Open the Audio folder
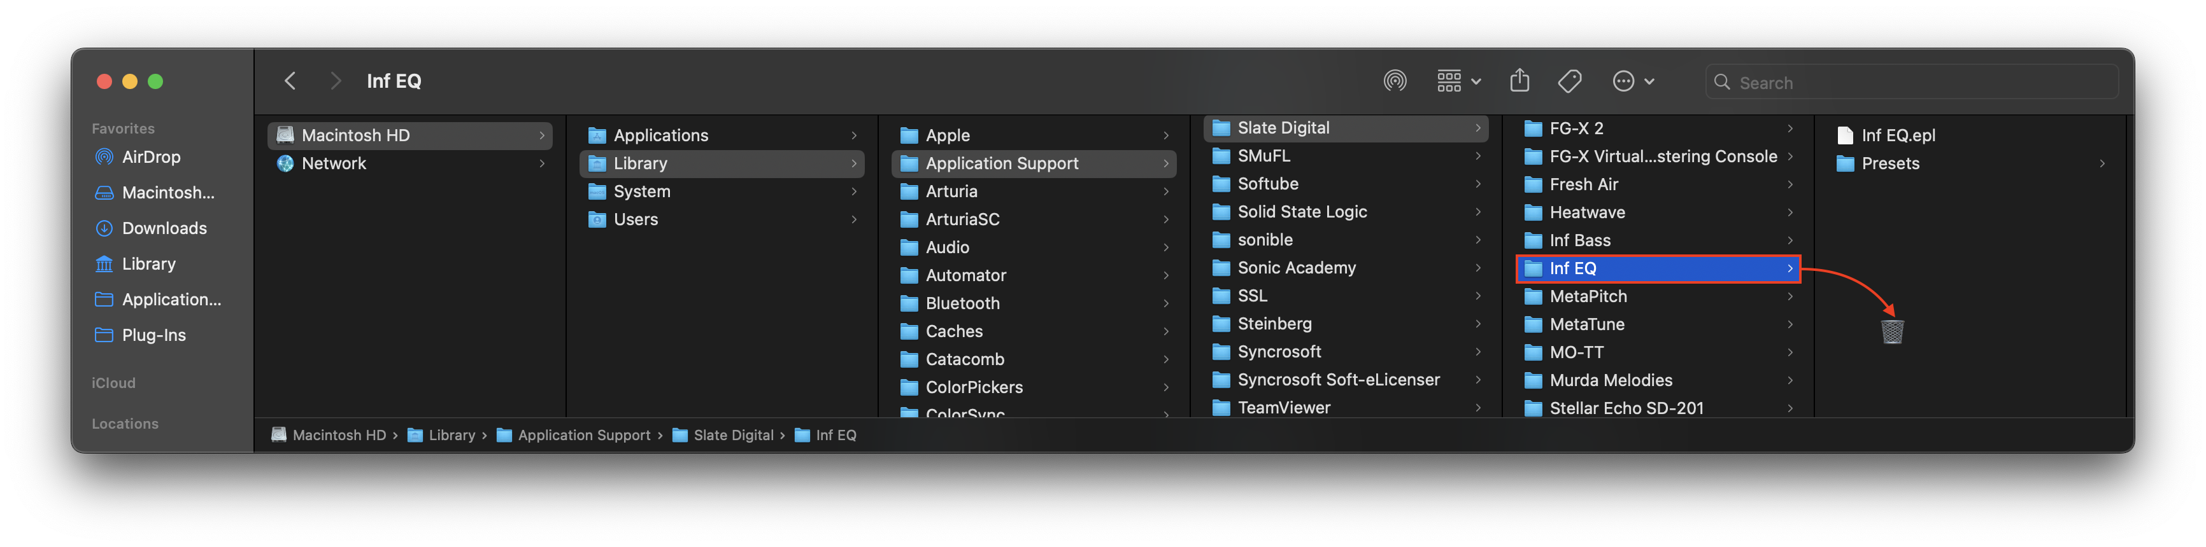 1034,248
